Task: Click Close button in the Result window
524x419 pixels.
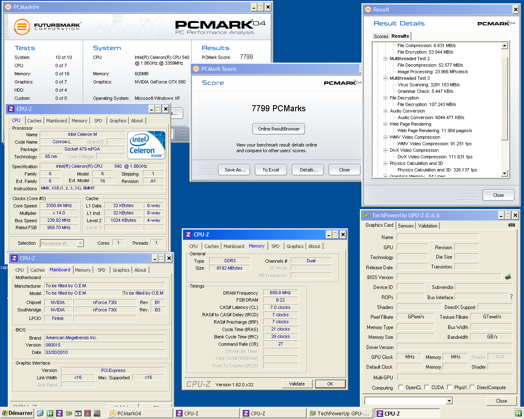Action: coord(498,195)
